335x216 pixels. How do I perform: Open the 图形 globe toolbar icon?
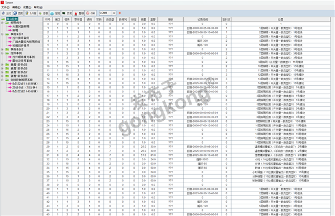pos(18,13)
